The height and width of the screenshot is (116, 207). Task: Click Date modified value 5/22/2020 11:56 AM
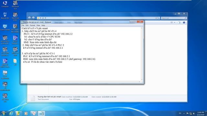[x=81, y=97]
